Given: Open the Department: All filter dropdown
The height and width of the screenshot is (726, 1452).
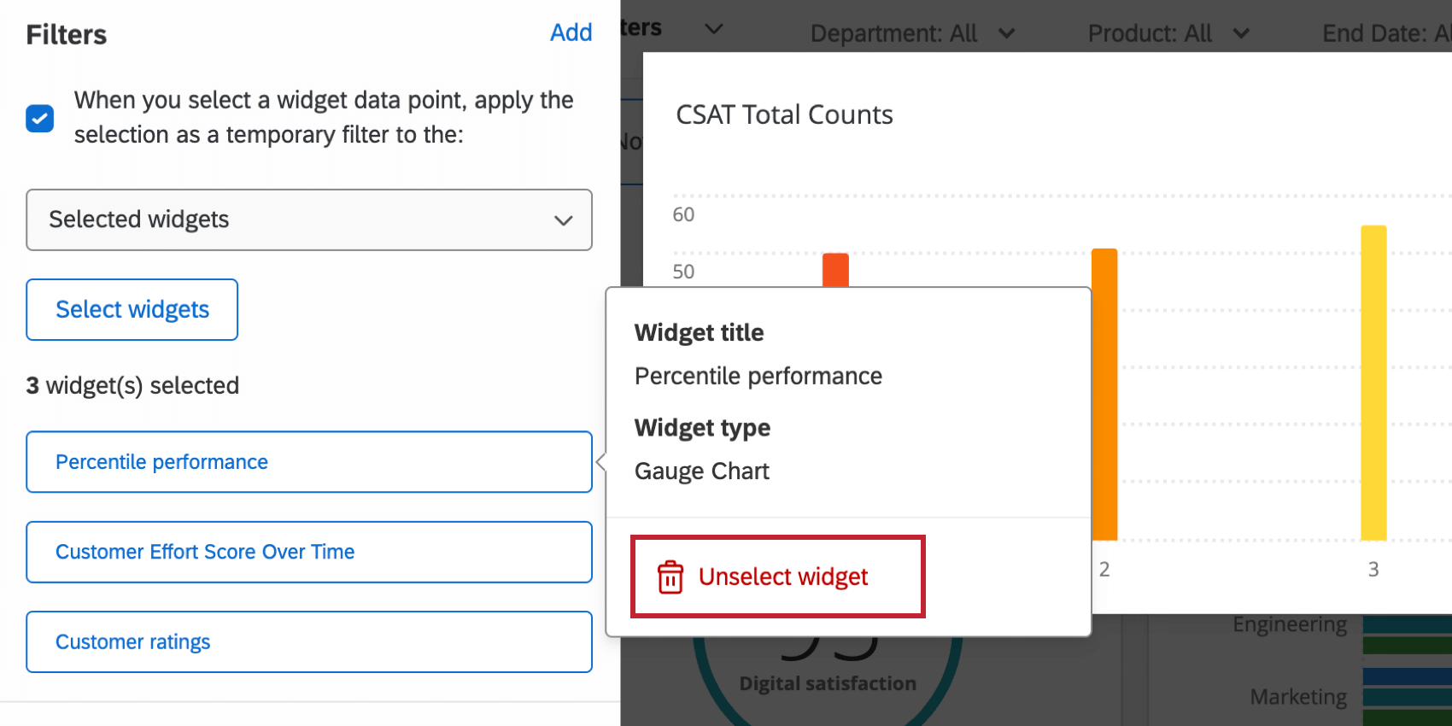Looking at the screenshot, I should [912, 33].
